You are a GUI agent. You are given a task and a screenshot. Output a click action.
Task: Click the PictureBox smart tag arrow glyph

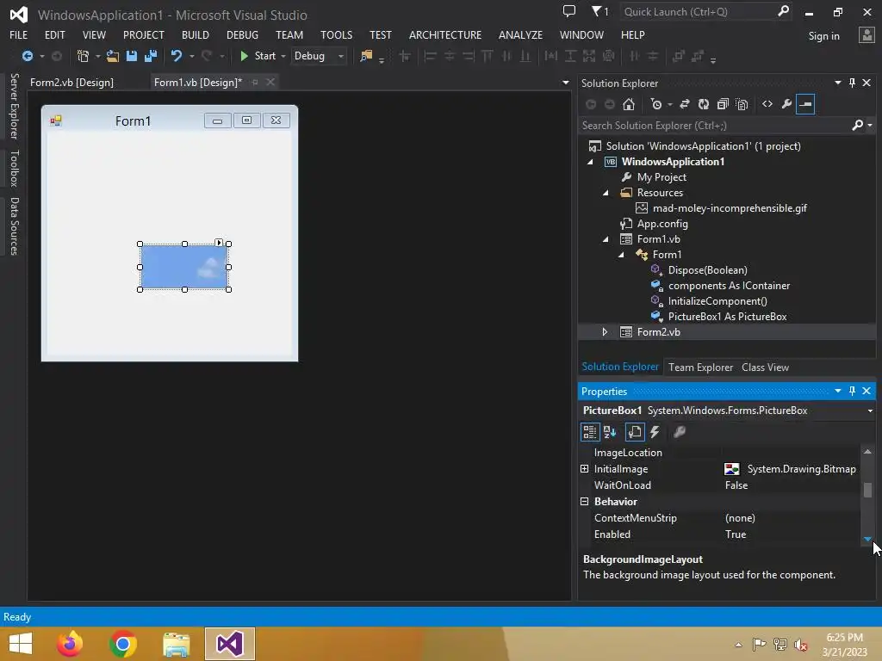coord(219,243)
